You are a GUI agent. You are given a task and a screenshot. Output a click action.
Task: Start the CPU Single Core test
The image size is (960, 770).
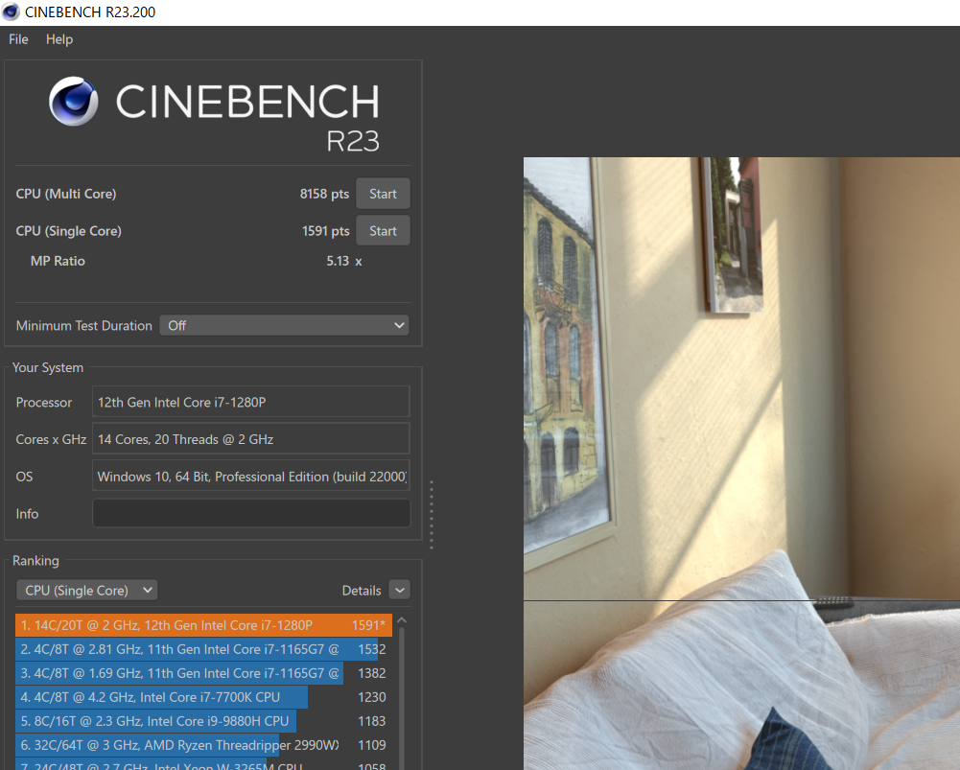click(x=383, y=231)
